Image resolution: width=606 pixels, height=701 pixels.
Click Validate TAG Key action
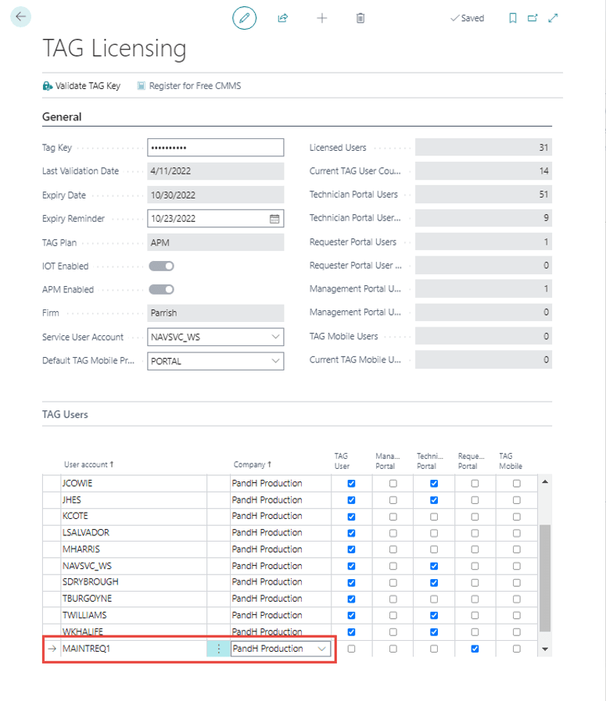point(81,86)
